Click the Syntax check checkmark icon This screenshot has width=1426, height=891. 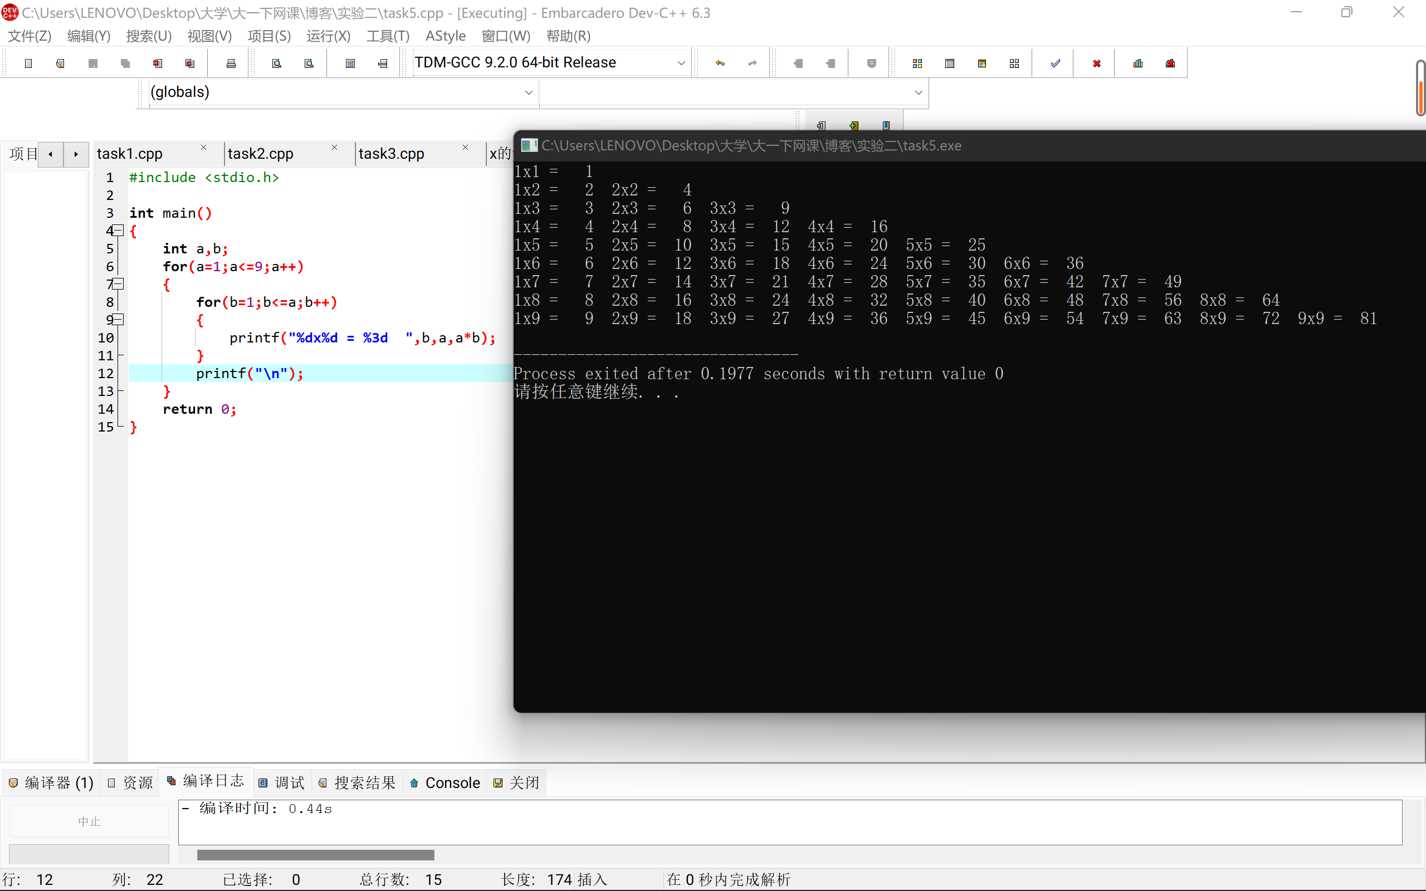[x=1055, y=63]
